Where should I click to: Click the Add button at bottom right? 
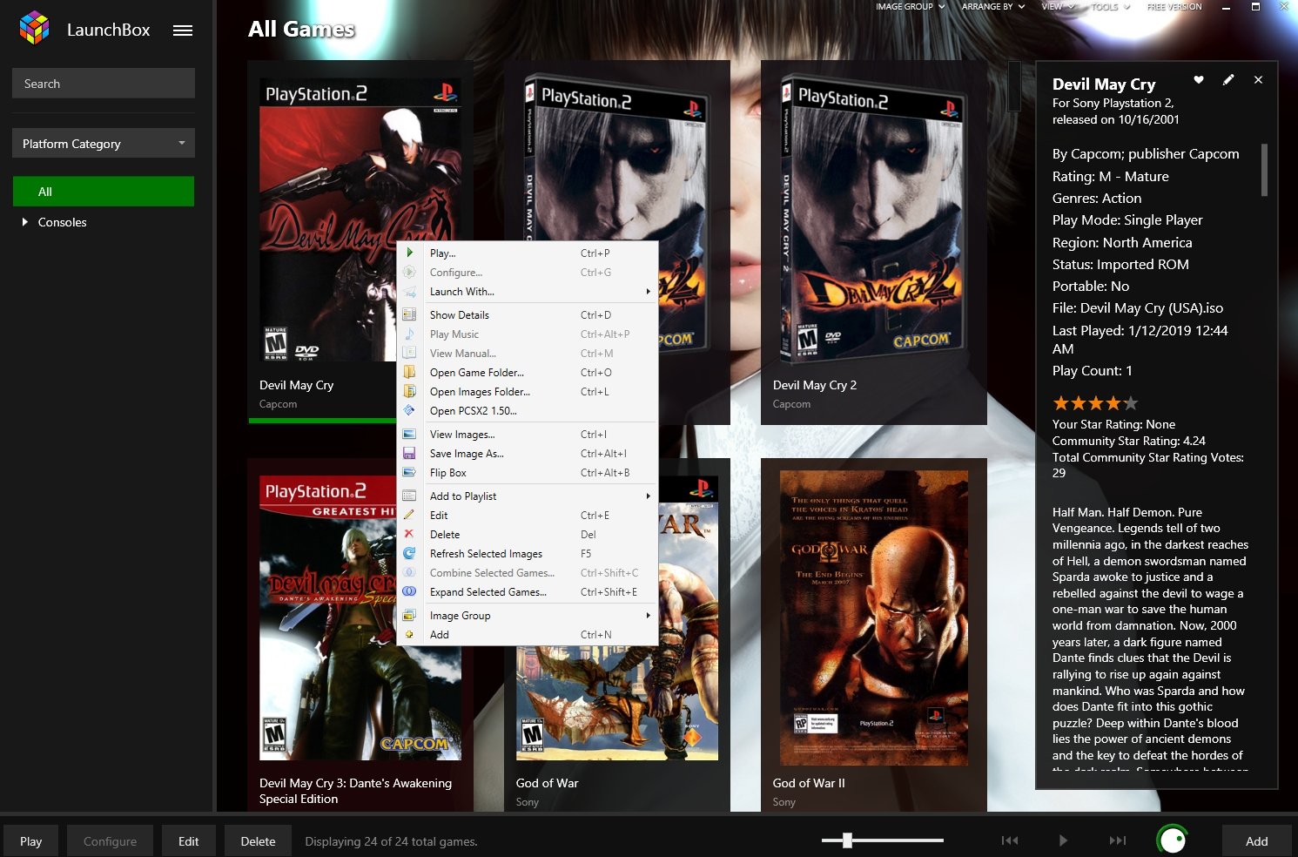tap(1256, 841)
